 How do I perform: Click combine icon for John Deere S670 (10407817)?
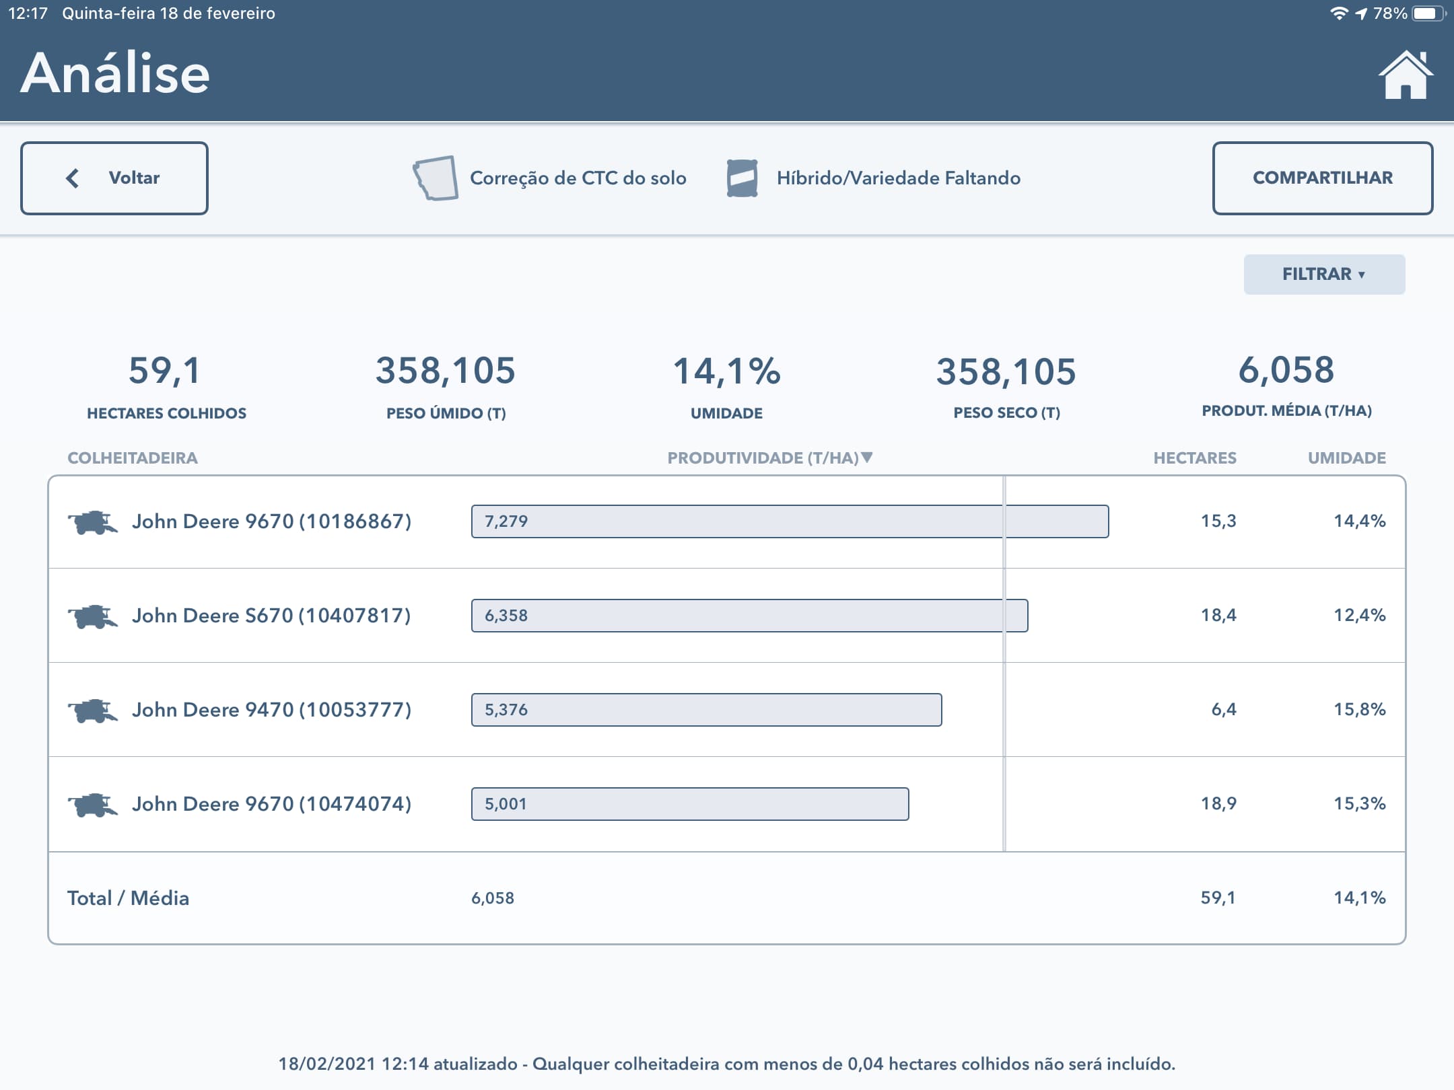pyautogui.click(x=93, y=616)
